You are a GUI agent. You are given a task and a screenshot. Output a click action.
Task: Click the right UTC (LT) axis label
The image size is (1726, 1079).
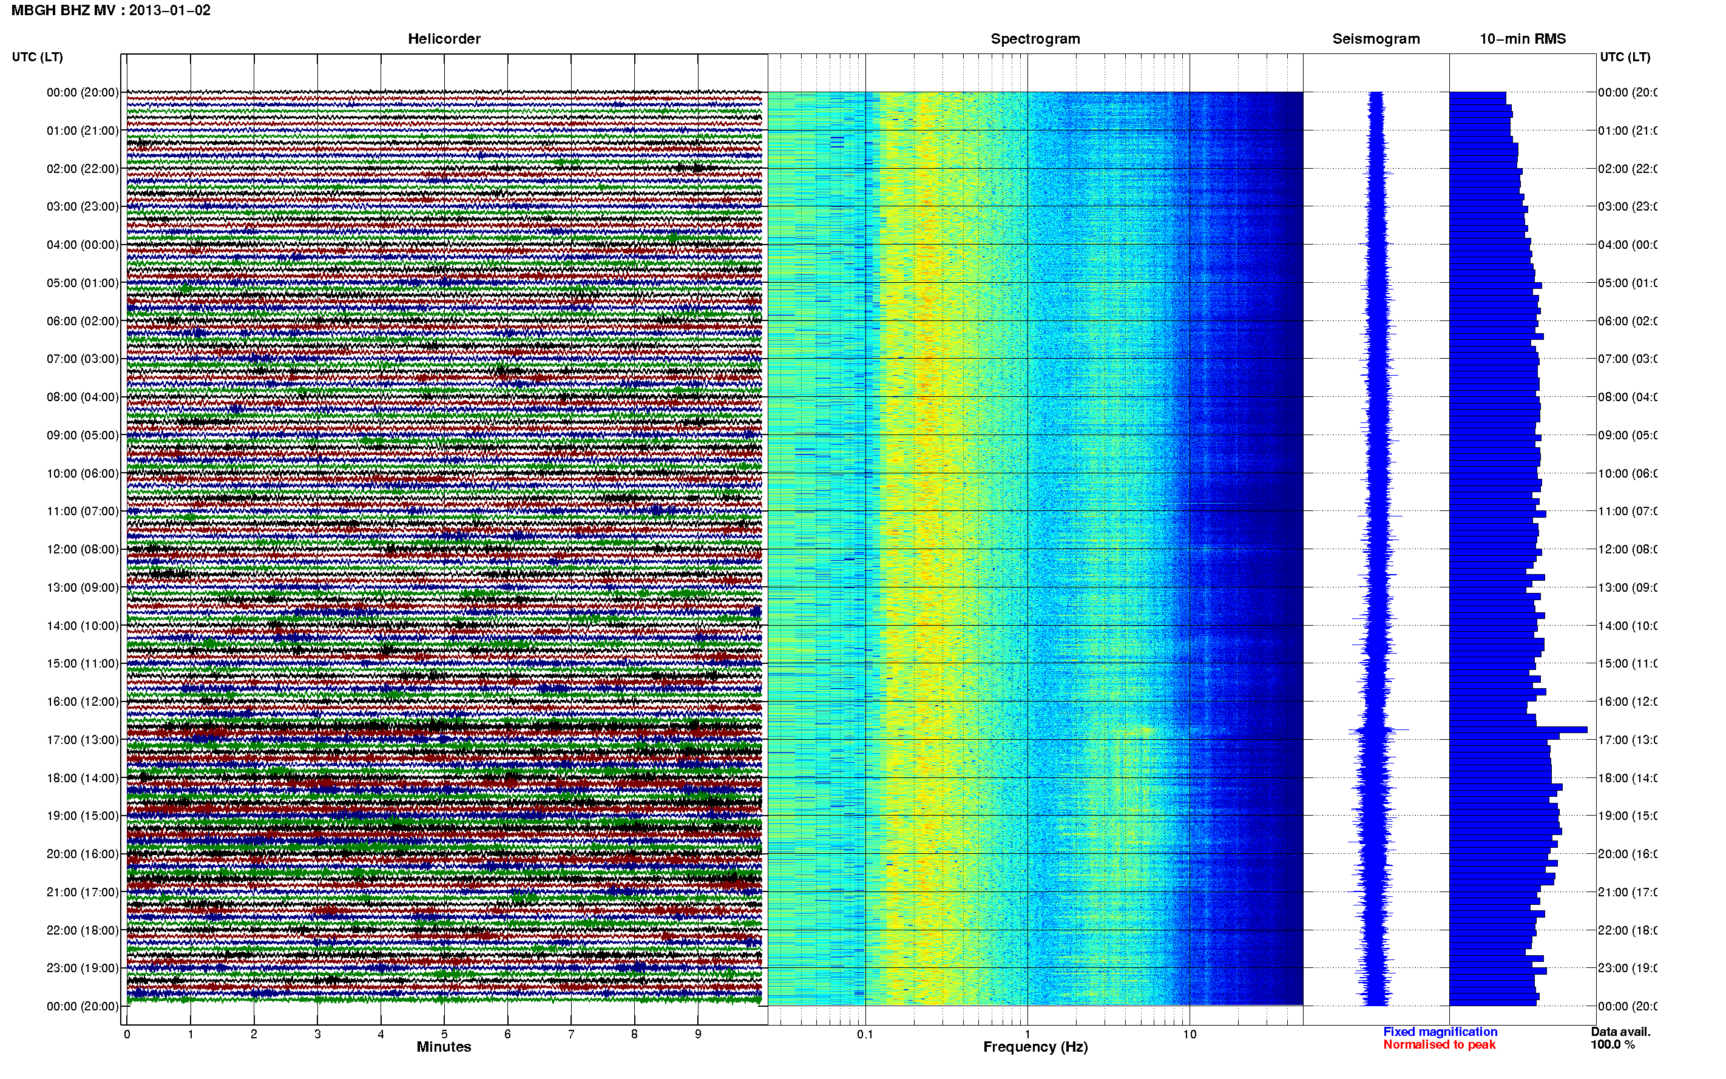point(1625,56)
